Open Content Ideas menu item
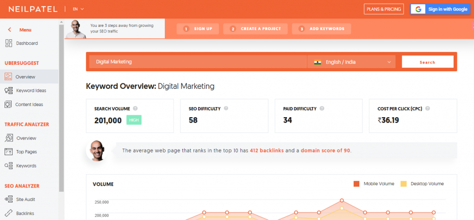474x220 pixels. click(29, 104)
